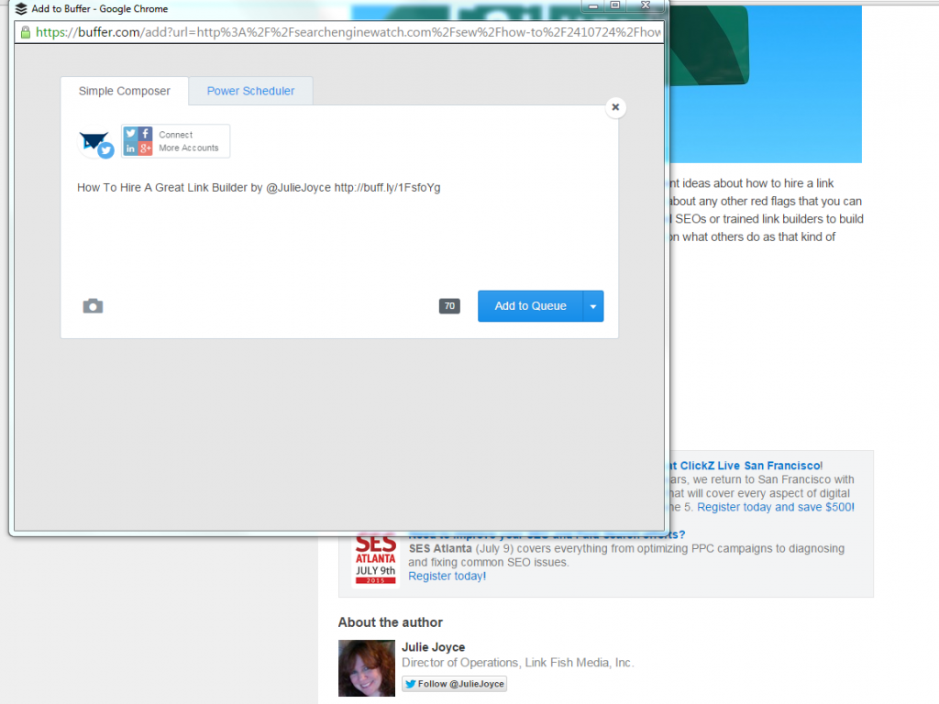Expand the Add to Queue dropdown arrow
Screen dimensions: 939x704
pos(593,306)
